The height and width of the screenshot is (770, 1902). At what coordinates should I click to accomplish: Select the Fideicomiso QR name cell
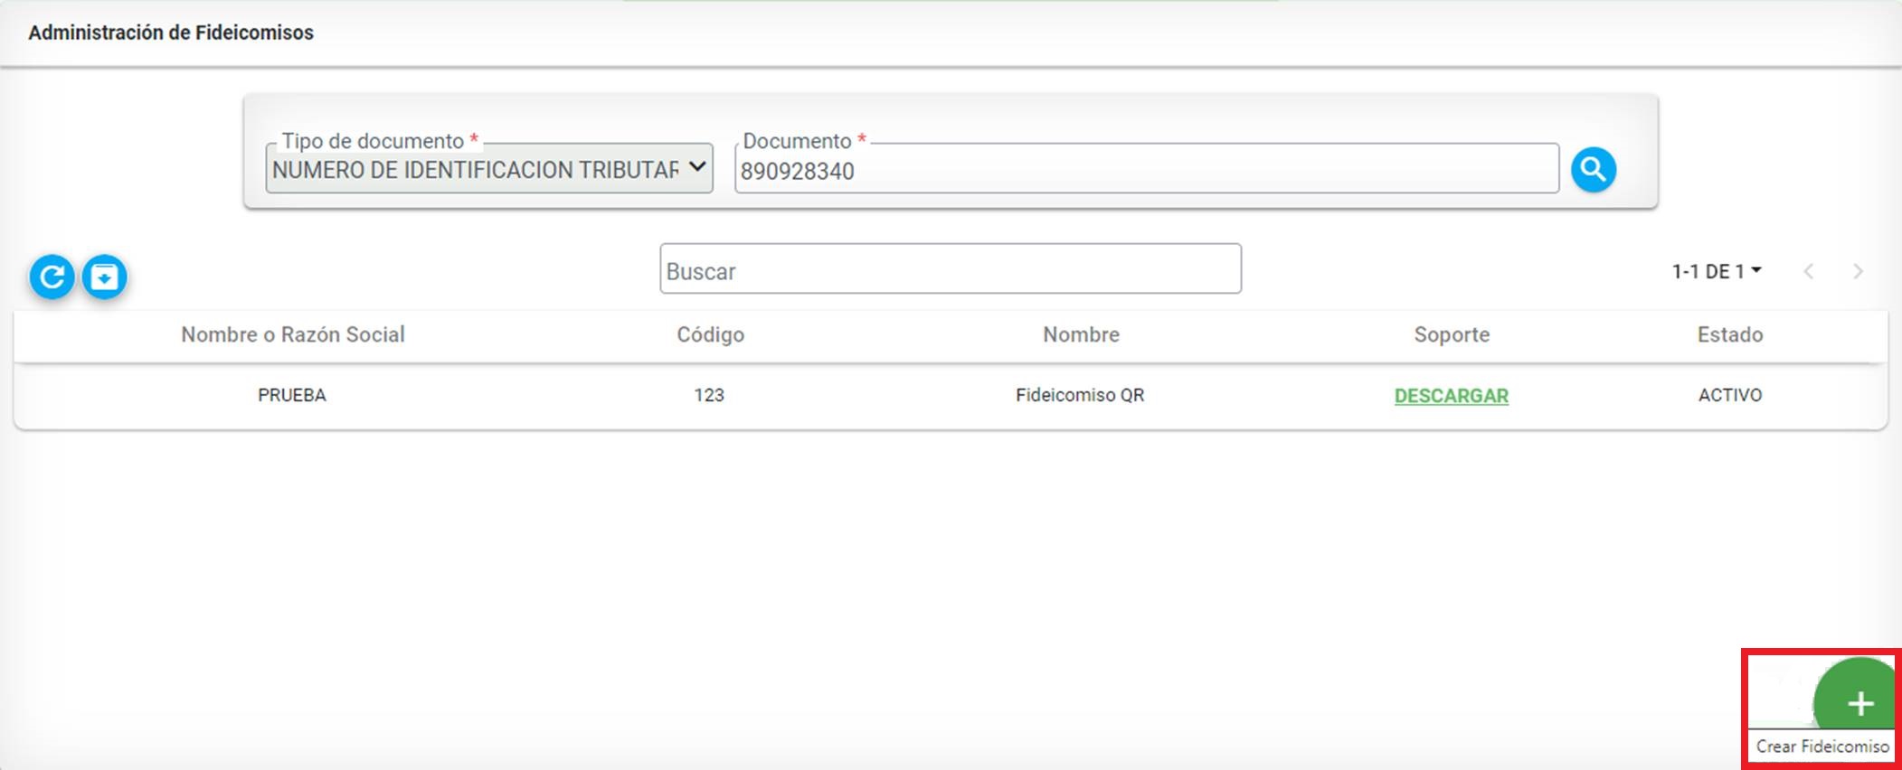1080,395
